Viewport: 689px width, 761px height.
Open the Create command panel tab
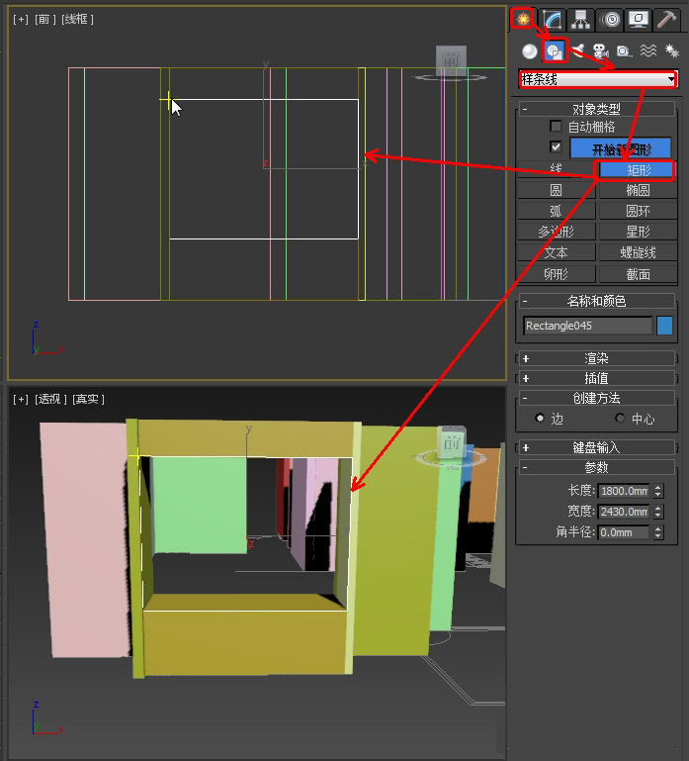tap(523, 19)
